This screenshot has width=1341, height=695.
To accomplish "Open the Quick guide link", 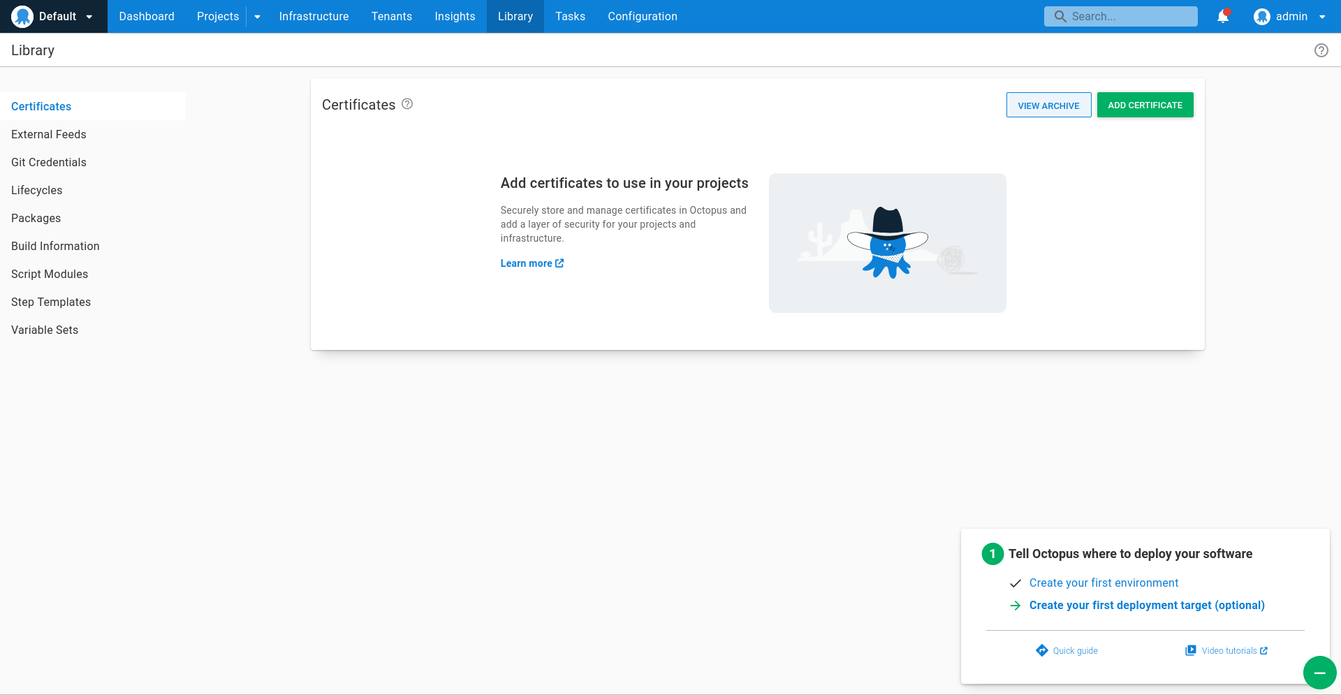I will click(x=1067, y=651).
